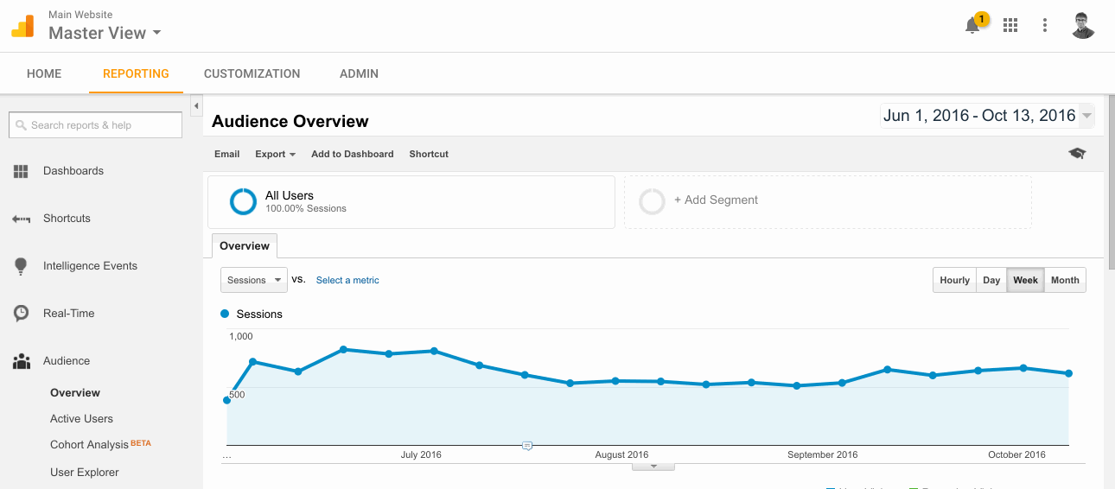Click the Real-Time clock icon
Image resolution: width=1115 pixels, height=489 pixels.
pyautogui.click(x=21, y=314)
